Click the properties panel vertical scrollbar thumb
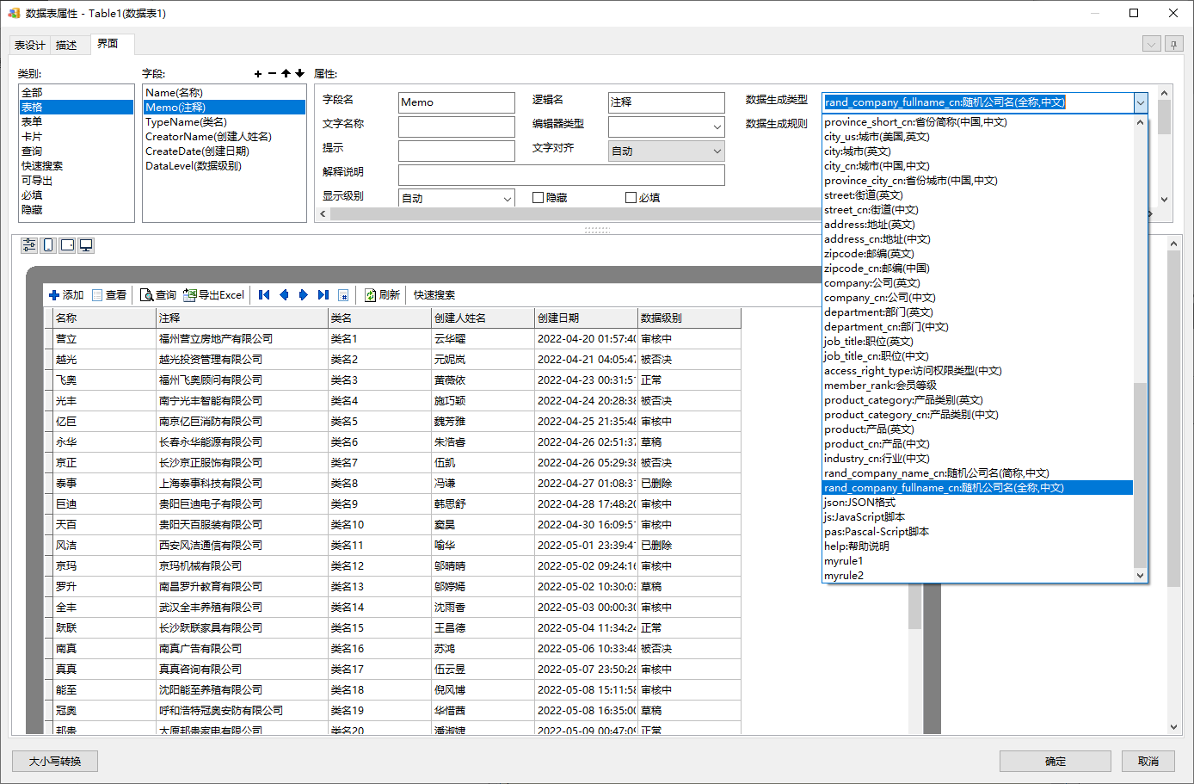This screenshot has height=784, width=1194. [x=1165, y=118]
